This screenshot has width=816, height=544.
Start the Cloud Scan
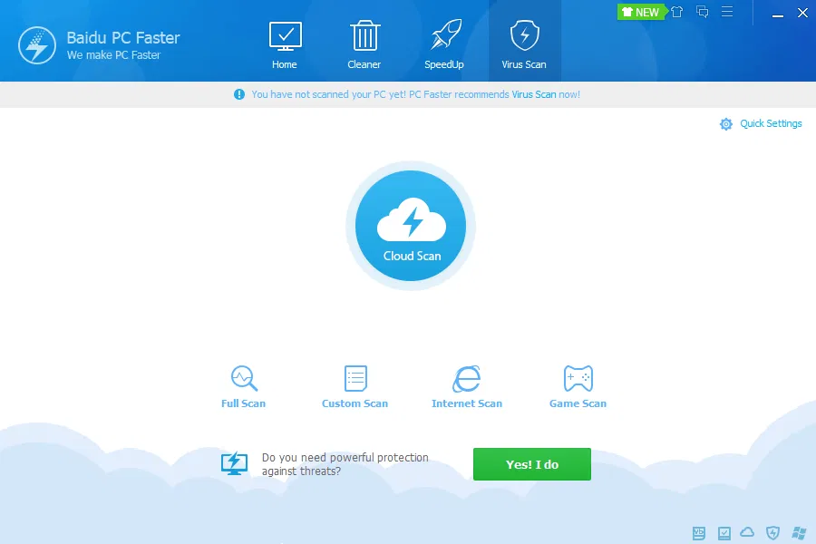[411, 226]
